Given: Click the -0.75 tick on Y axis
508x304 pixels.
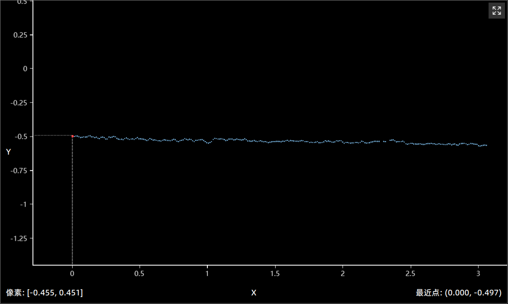Looking at the screenshot, I should coord(19,170).
